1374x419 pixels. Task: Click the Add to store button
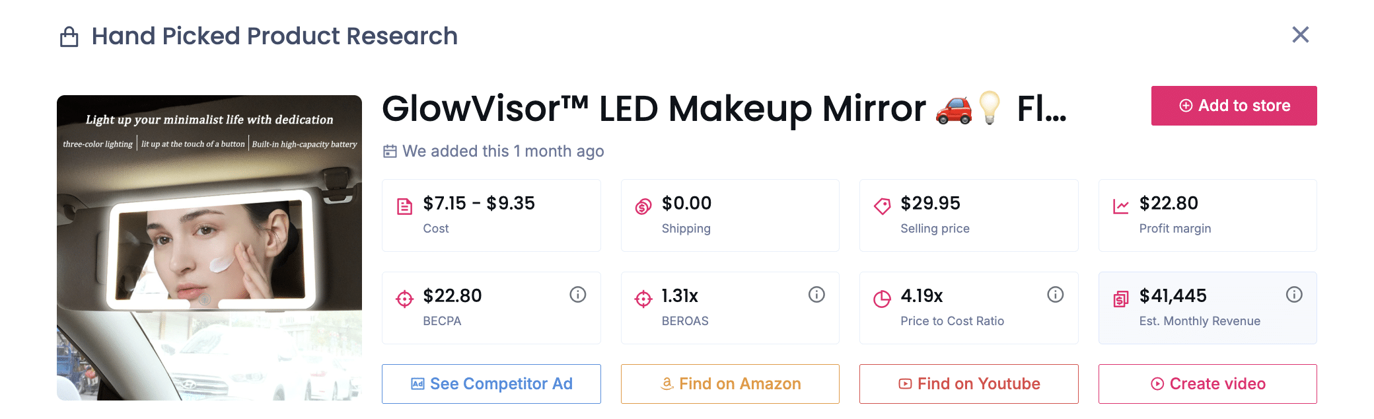[x=1234, y=105]
